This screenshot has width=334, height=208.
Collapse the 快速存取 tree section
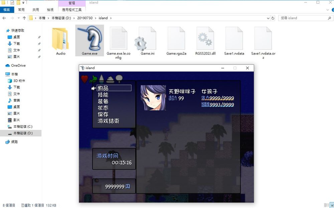tap(3, 30)
